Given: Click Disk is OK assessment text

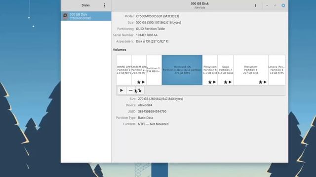Looking at the screenshot, I should pos(152,41).
